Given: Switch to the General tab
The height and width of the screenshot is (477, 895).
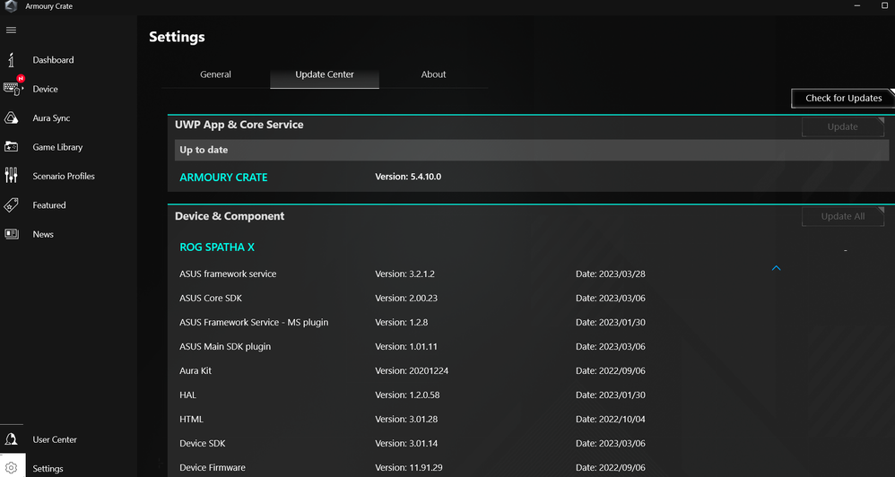Looking at the screenshot, I should (x=216, y=74).
